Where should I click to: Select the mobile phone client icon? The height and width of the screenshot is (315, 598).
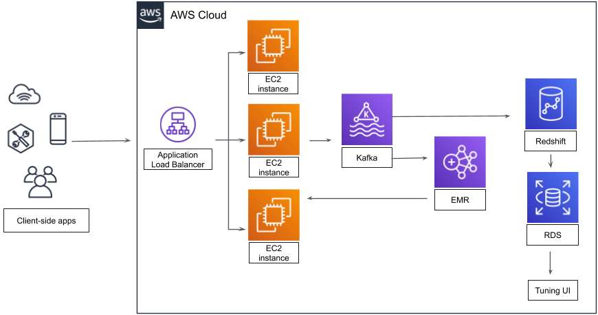[x=58, y=129]
